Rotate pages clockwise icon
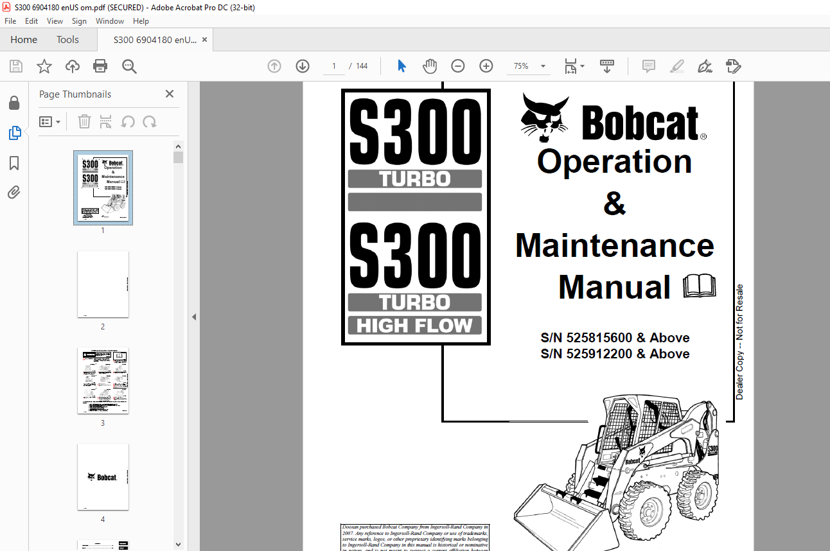The image size is (830, 551). [x=150, y=121]
